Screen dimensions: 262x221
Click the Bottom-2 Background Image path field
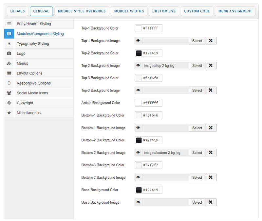165,152
